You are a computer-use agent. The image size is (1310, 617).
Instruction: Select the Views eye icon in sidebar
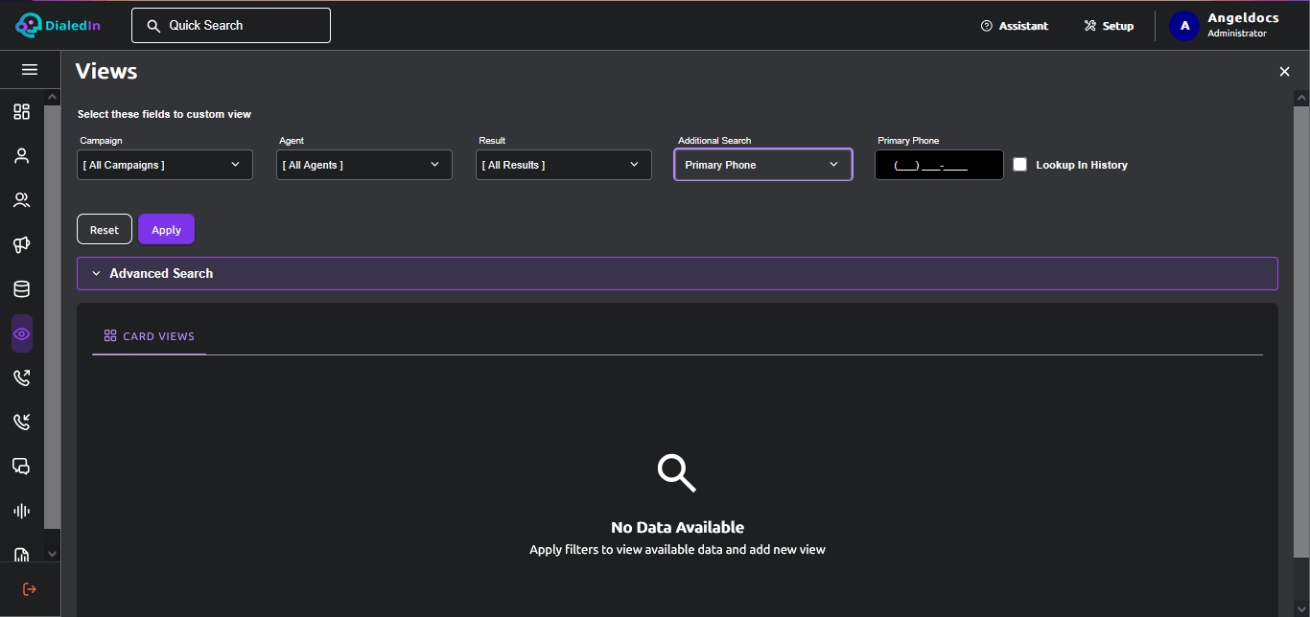click(x=22, y=333)
